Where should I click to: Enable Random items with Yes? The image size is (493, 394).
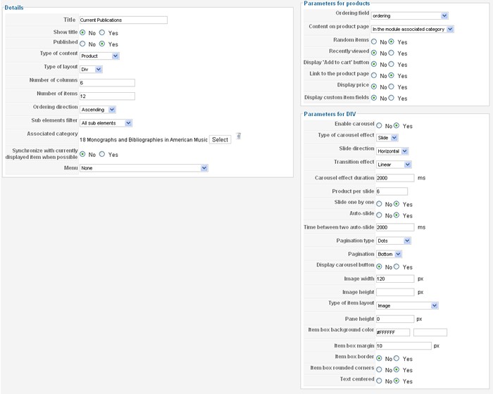pos(393,42)
